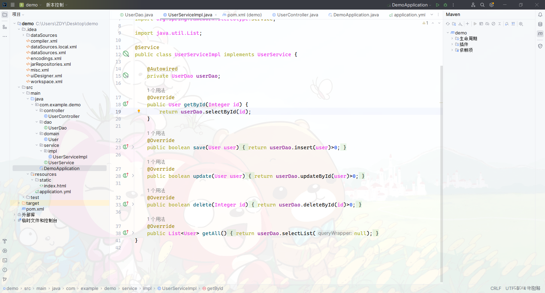Open Maven settings gear icon
This screenshot has height=293, width=545.
pyautogui.click(x=521, y=24)
